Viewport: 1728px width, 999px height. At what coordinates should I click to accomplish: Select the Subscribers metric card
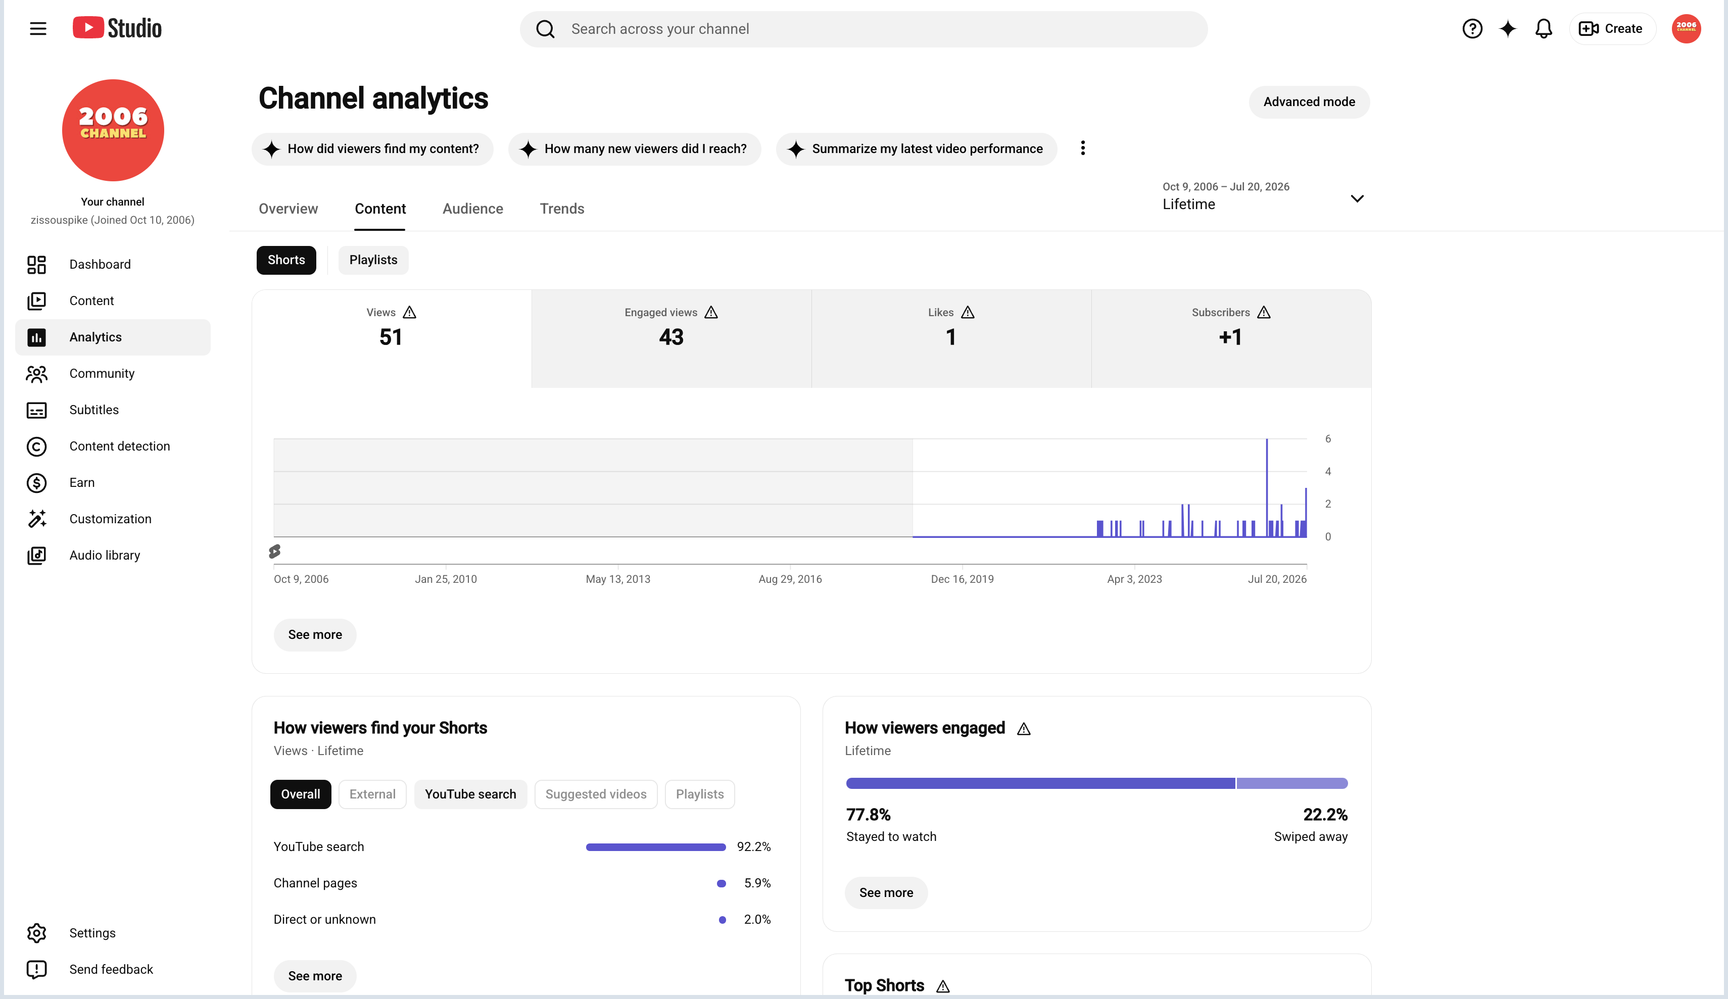(1231, 339)
